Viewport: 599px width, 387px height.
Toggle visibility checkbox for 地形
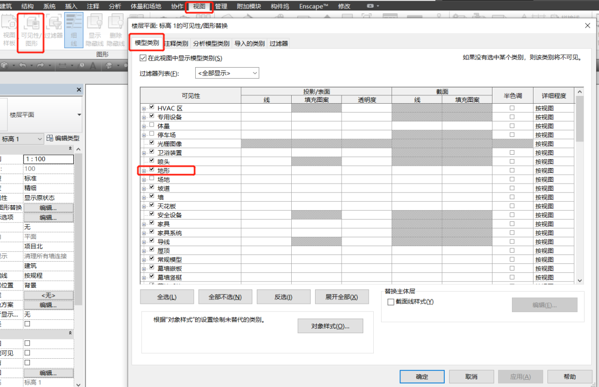coord(151,169)
